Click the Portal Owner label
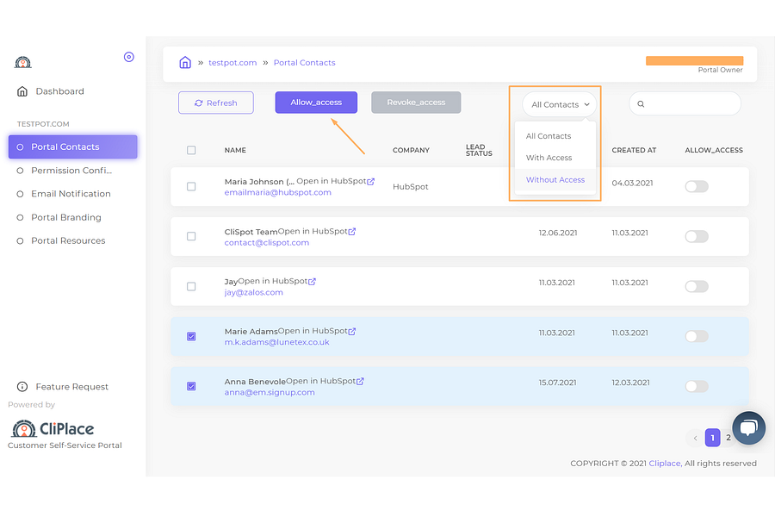The height and width of the screenshot is (517, 775). pyautogui.click(x=720, y=71)
